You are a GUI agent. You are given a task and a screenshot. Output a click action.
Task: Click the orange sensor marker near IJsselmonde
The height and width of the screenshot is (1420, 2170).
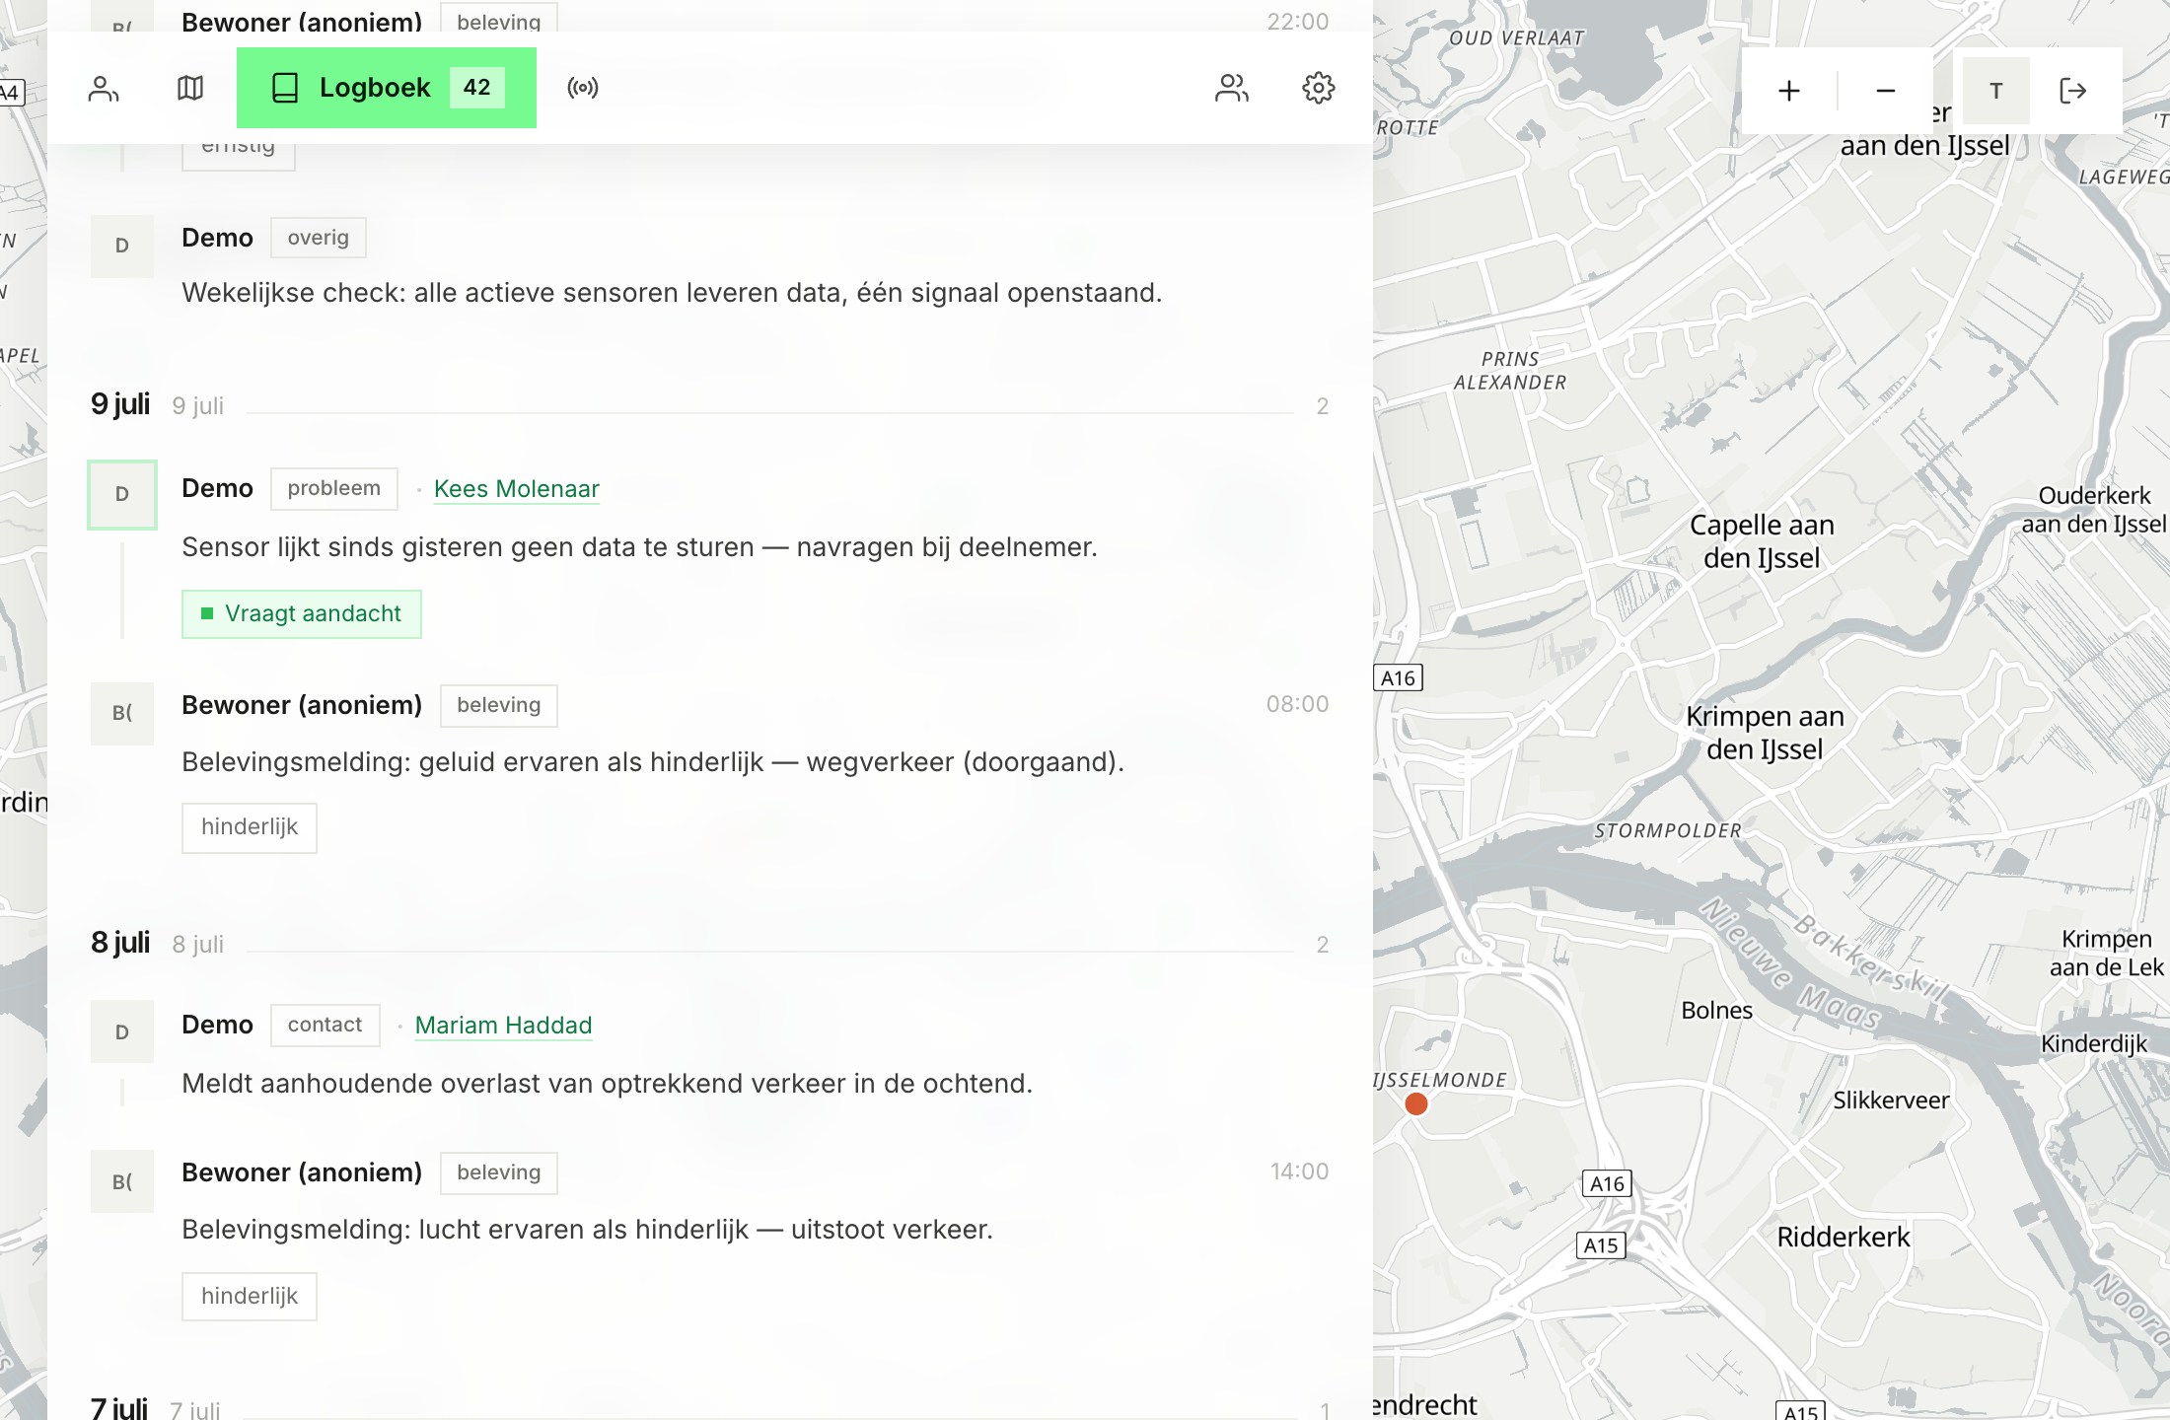(x=1416, y=1104)
